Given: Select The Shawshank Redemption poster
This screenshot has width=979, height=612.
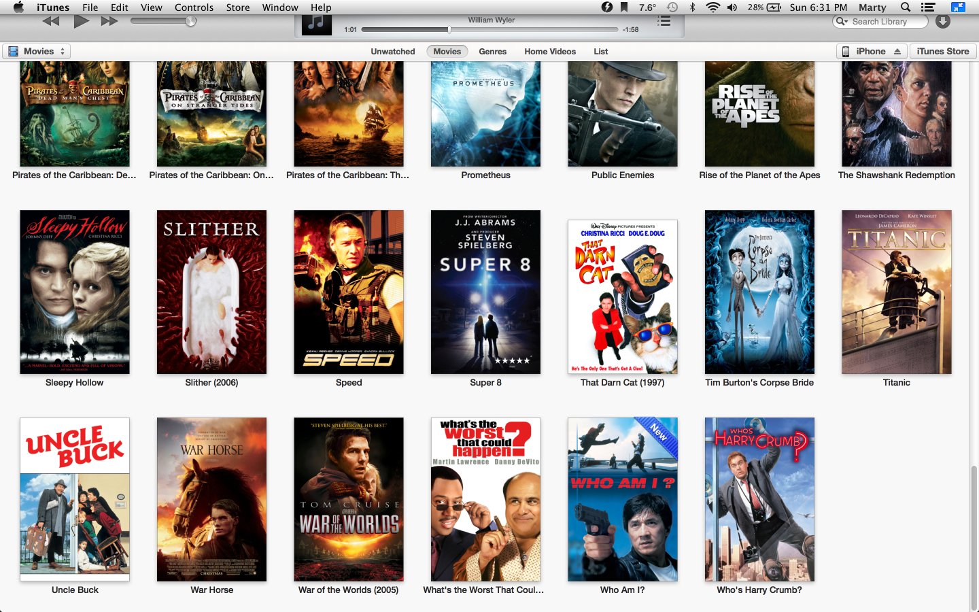Looking at the screenshot, I should point(897,114).
